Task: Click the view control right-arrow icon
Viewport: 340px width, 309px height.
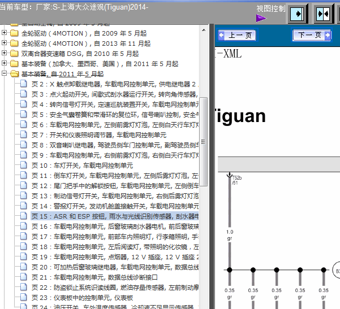Action: tap(297, 14)
